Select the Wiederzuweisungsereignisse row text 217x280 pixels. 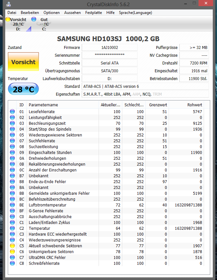55,240
